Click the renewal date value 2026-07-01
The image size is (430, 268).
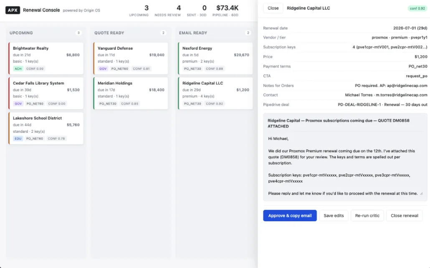tap(410, 28)
